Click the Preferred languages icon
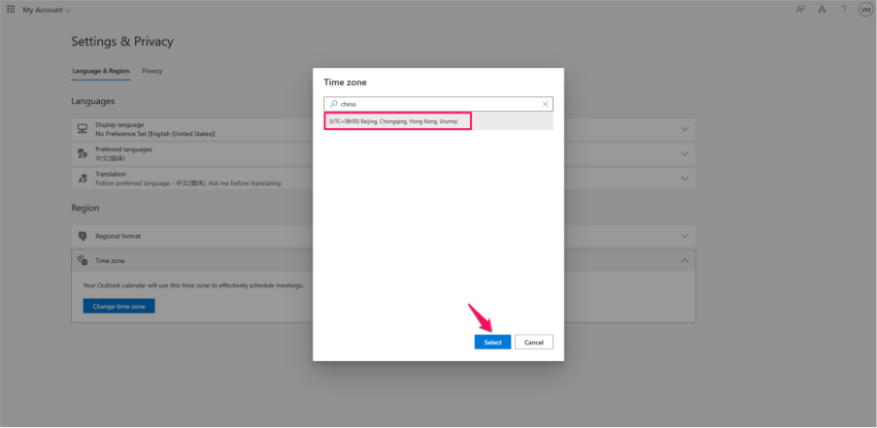This screenshot has height=428, width=877. [83, 153]
